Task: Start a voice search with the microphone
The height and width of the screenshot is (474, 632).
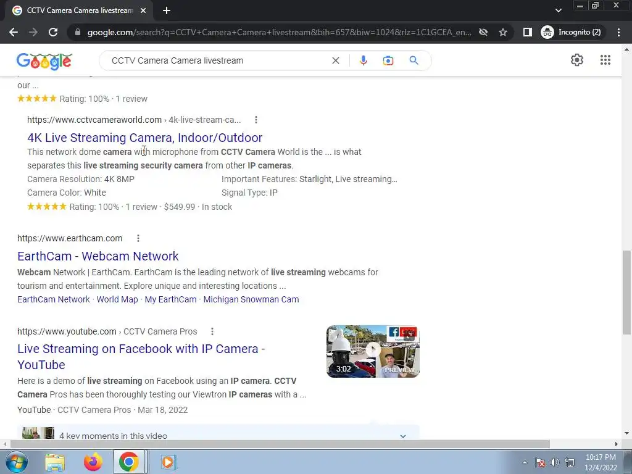Action: click(363, 60)
